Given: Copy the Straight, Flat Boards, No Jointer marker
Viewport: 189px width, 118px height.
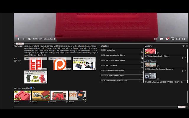Looking at the screenshot, I should (x=185, y=71).
